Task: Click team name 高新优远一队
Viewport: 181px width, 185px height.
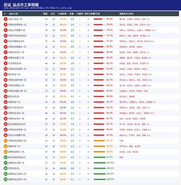Action: pyautogui.click(x=14, y=146)
